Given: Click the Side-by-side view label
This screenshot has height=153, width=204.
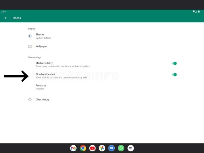Looking at the screenshot, I should click(x=45, y=74).
